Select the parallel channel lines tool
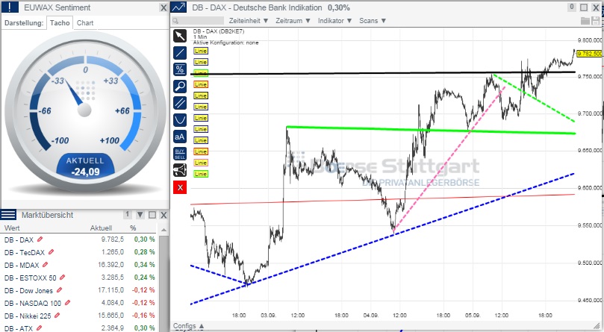 [x=180, y=103]
